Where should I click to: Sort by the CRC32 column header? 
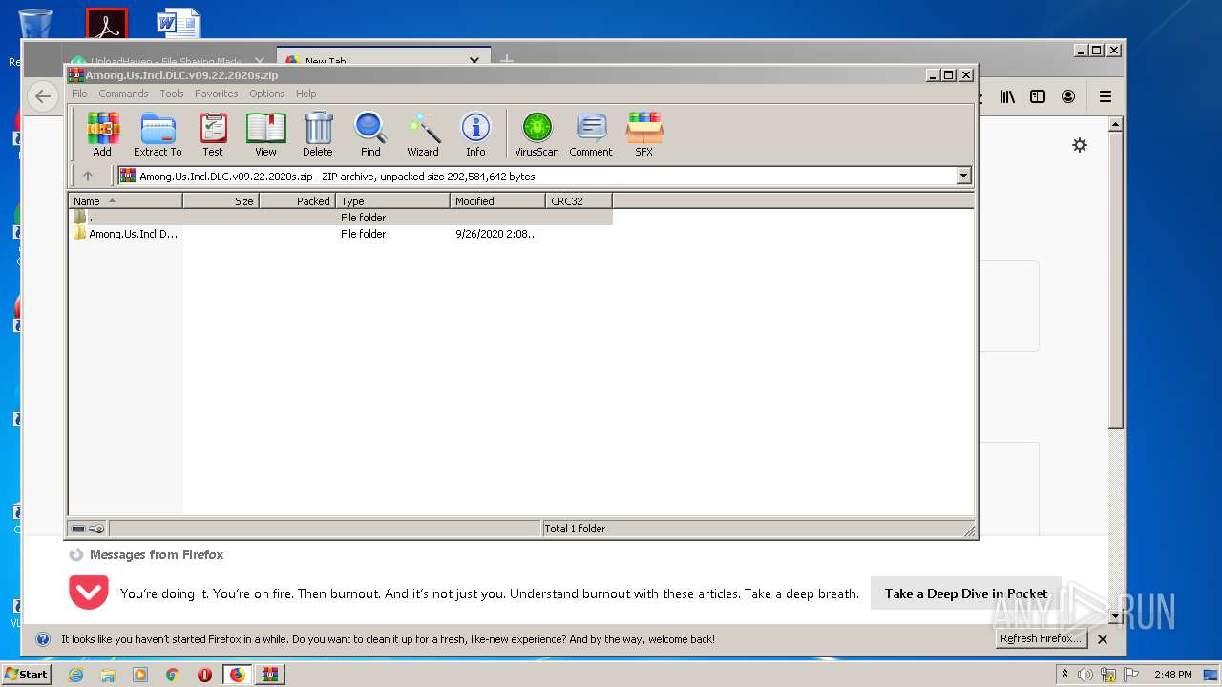pyautogui.click(x=579, y=200)
